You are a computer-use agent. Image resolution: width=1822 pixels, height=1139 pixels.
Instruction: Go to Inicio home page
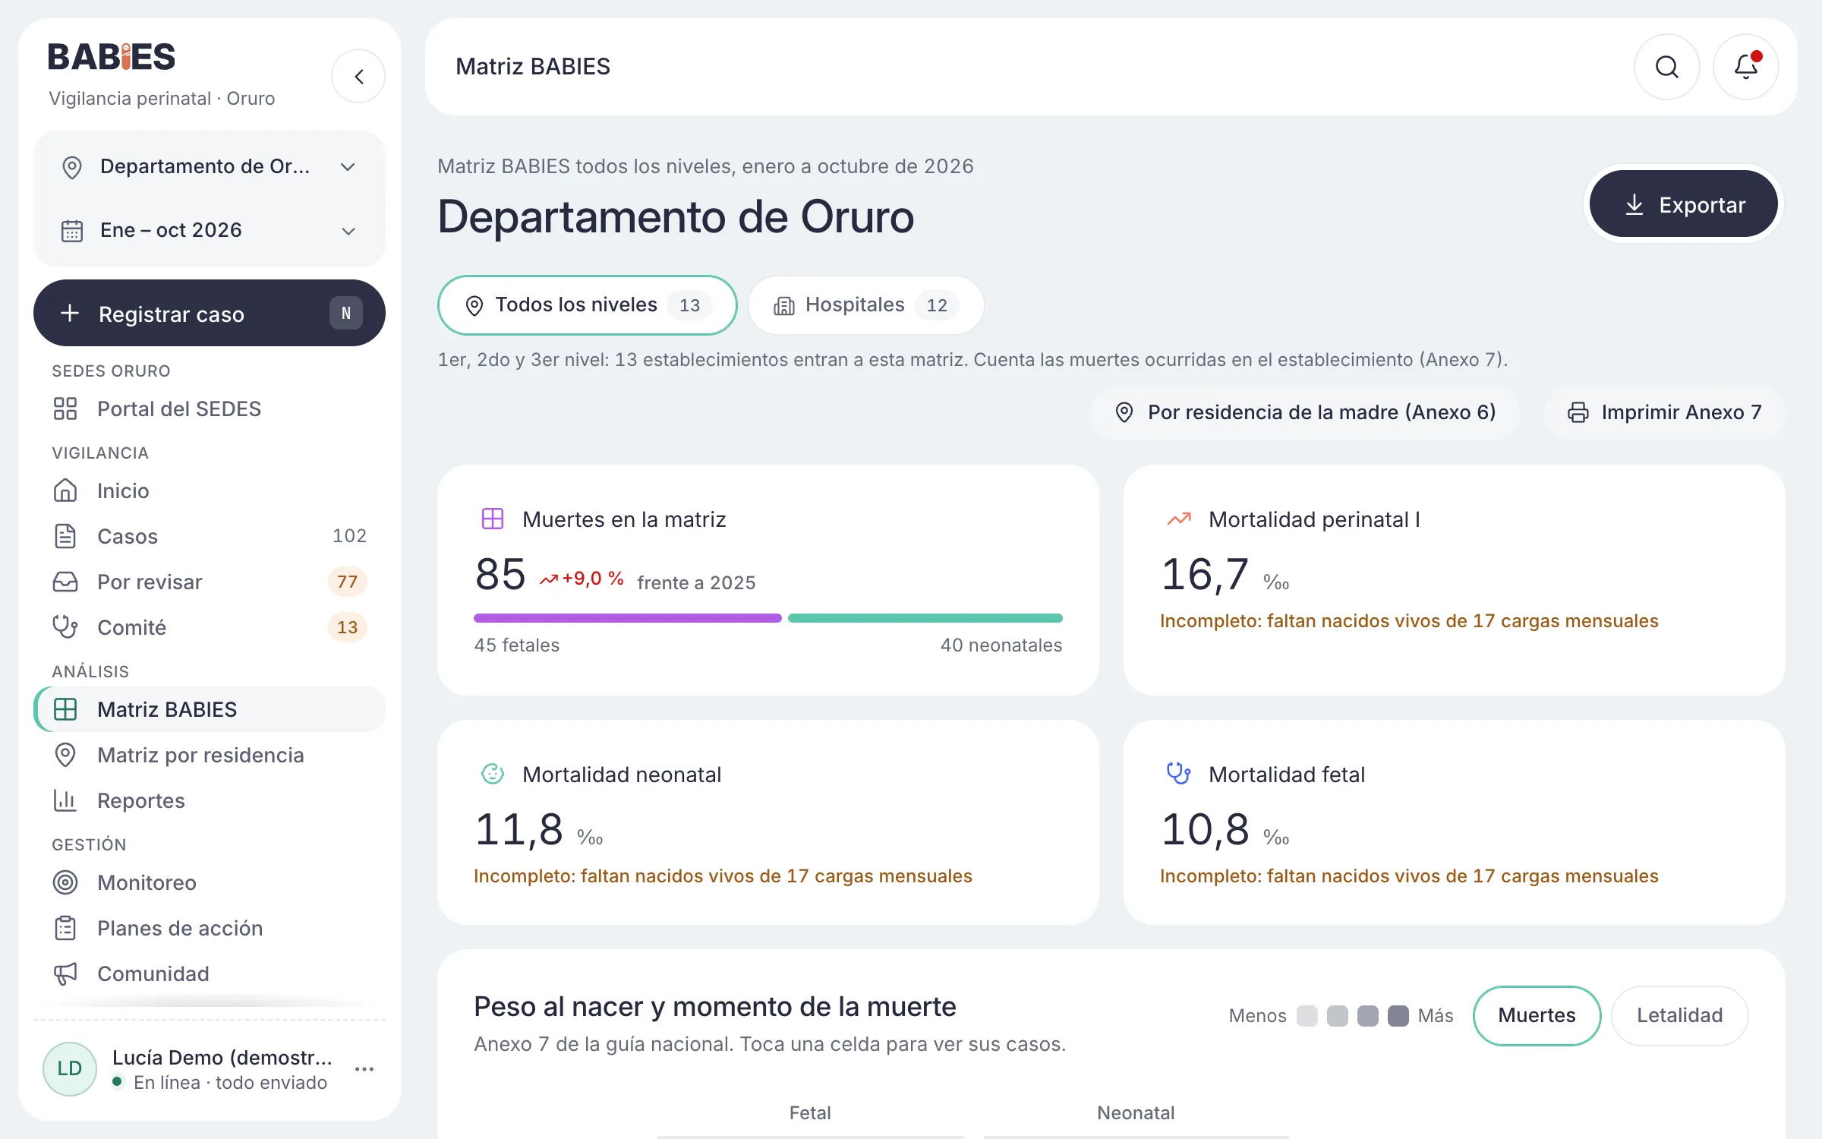pos(210,491)
